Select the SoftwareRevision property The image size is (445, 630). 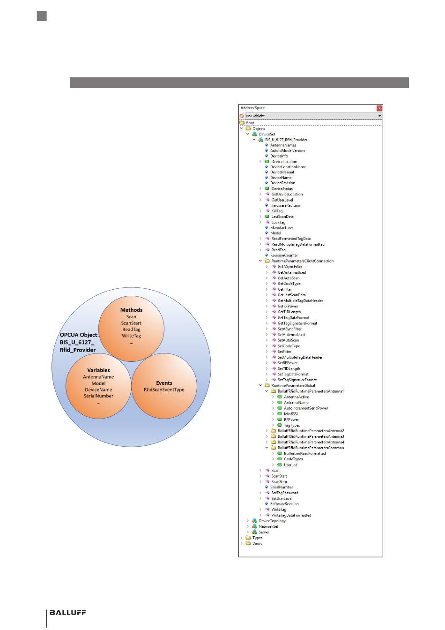[284, 504]
